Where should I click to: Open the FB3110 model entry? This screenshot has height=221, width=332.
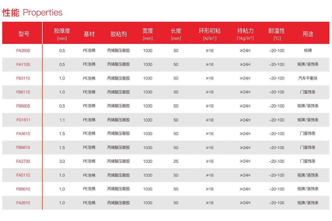pyautogui.click(x=23, y=78)
